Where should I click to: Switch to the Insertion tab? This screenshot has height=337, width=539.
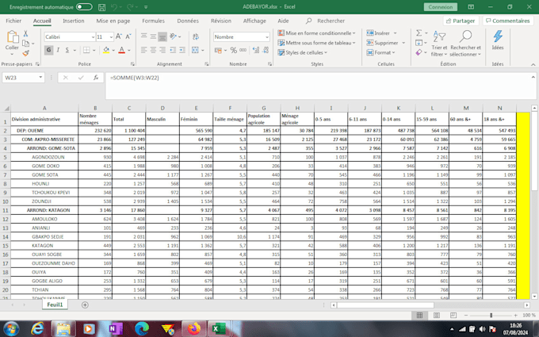pyautogui.click(x=73, y=21)
